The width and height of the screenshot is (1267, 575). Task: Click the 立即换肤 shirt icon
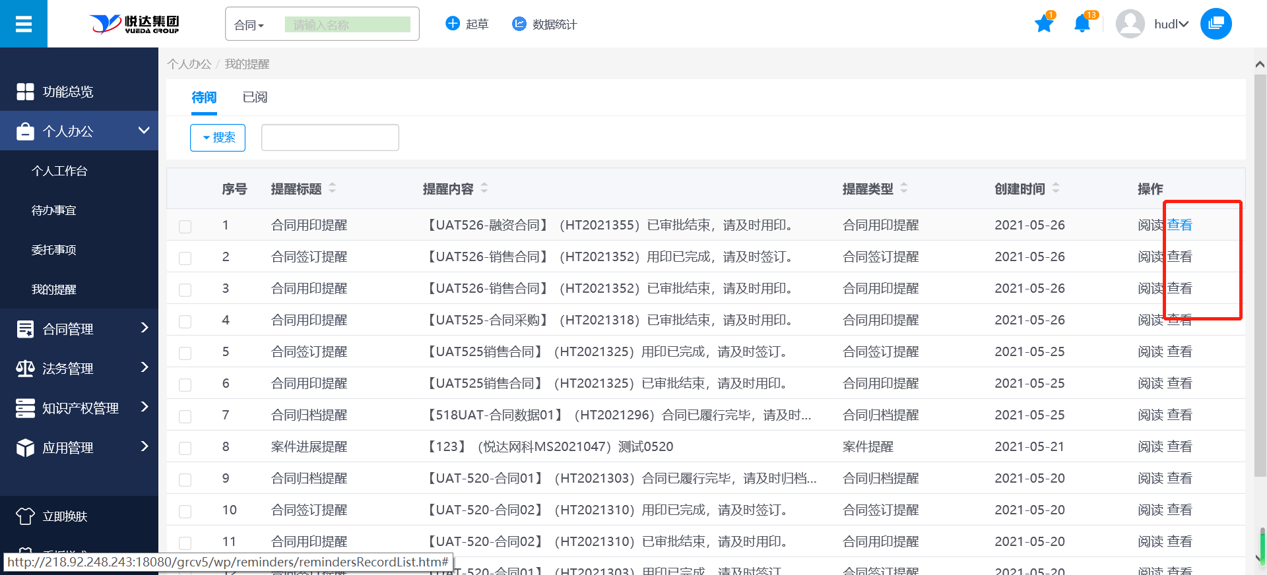click(25, 516)
